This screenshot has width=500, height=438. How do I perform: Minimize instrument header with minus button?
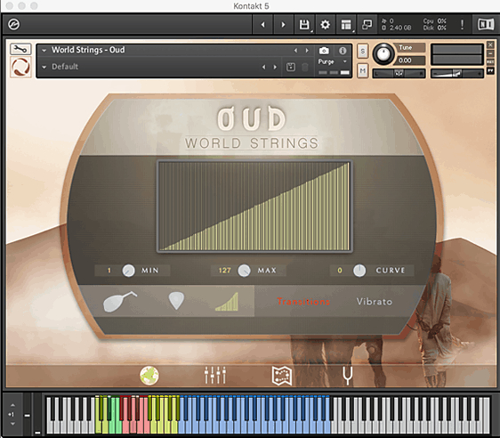pyautogui.click(x=490, y=53)
